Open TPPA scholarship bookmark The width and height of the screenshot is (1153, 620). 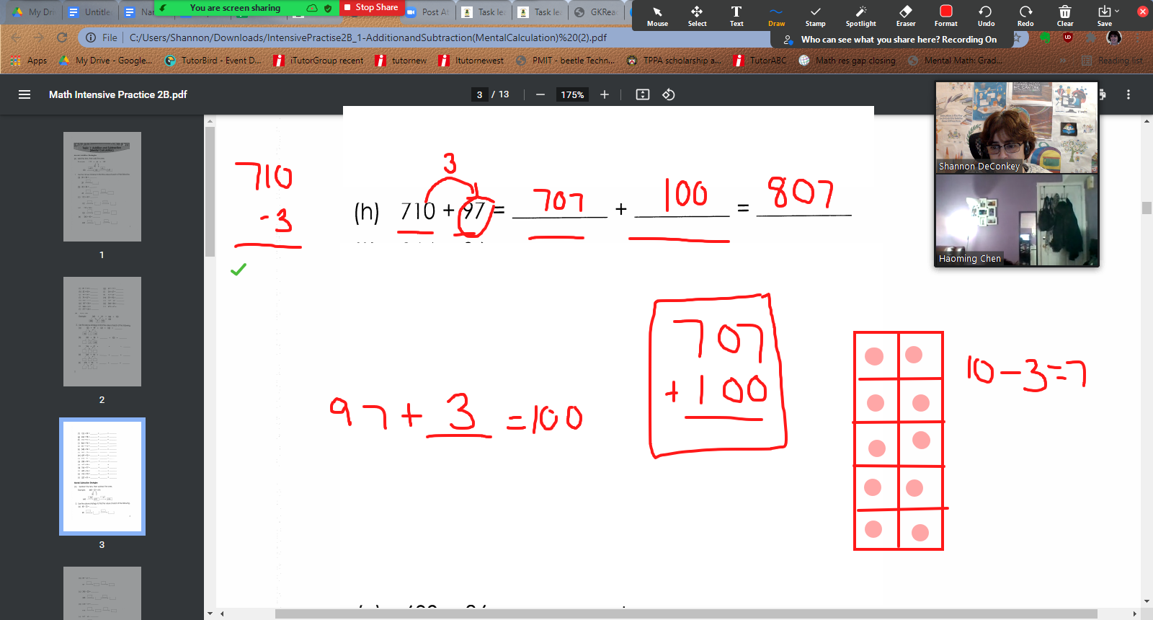coord(674,61)
